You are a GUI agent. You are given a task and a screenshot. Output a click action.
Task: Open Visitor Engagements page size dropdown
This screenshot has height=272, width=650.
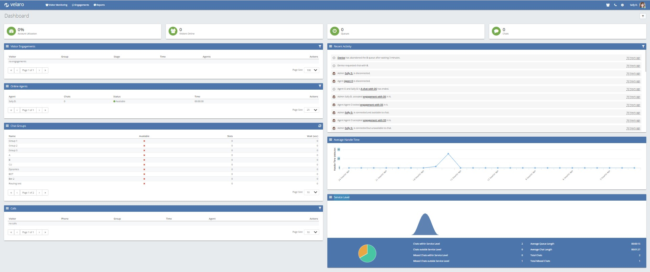(311, 70)
